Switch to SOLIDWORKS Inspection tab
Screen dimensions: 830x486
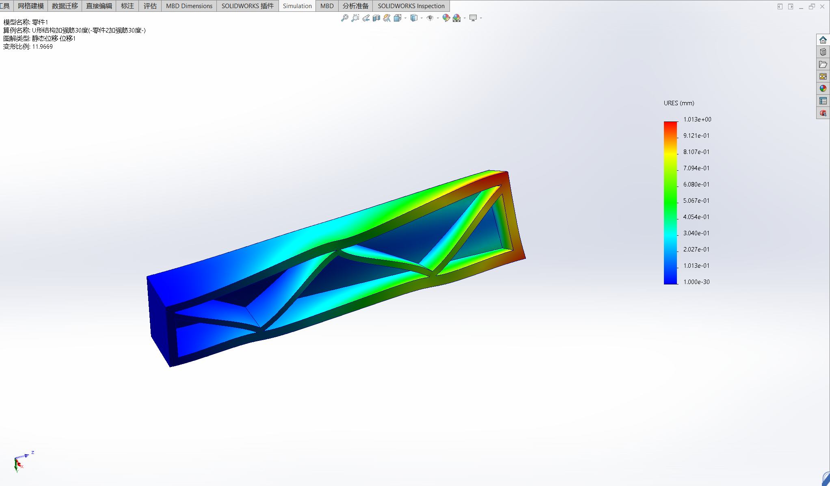pos(411,6)
